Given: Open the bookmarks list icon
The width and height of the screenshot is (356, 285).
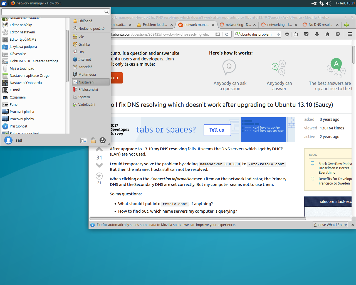Looking at the screenshot, I should pyautogui.click(x=296, y=34).
